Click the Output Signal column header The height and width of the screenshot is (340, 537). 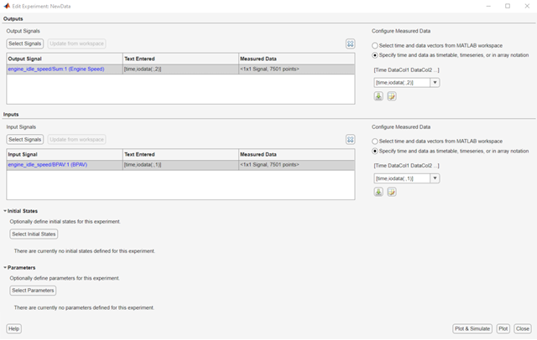(65, 59)
